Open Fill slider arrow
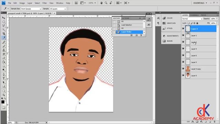This screenshot has height=124, width=220. pyautogui.click(x=217, y=23)
